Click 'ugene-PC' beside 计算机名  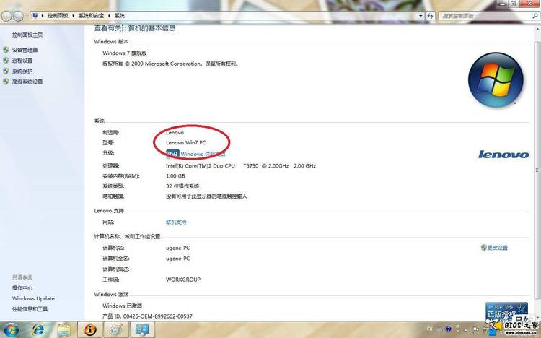tap(177, 248)
